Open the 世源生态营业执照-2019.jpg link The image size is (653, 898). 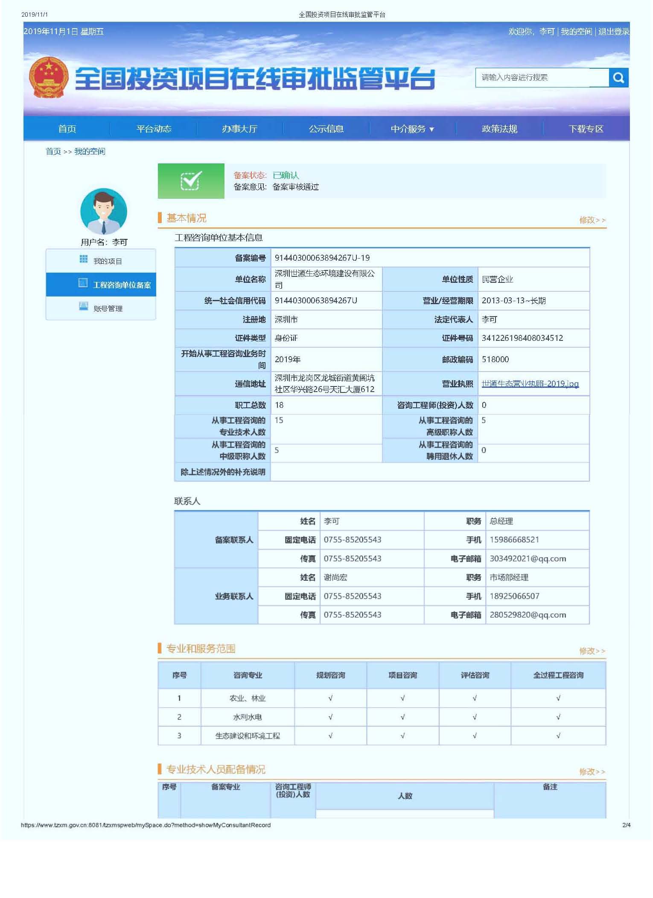point(530,384)
